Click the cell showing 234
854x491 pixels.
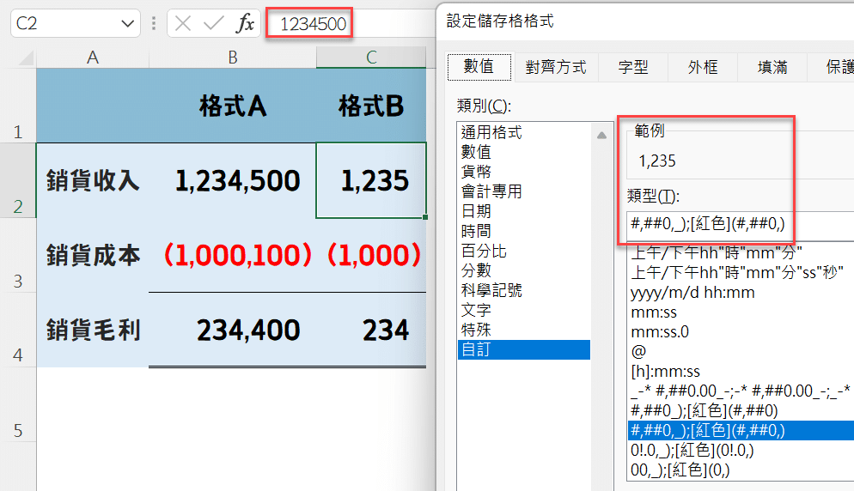(x=371, y=330)
